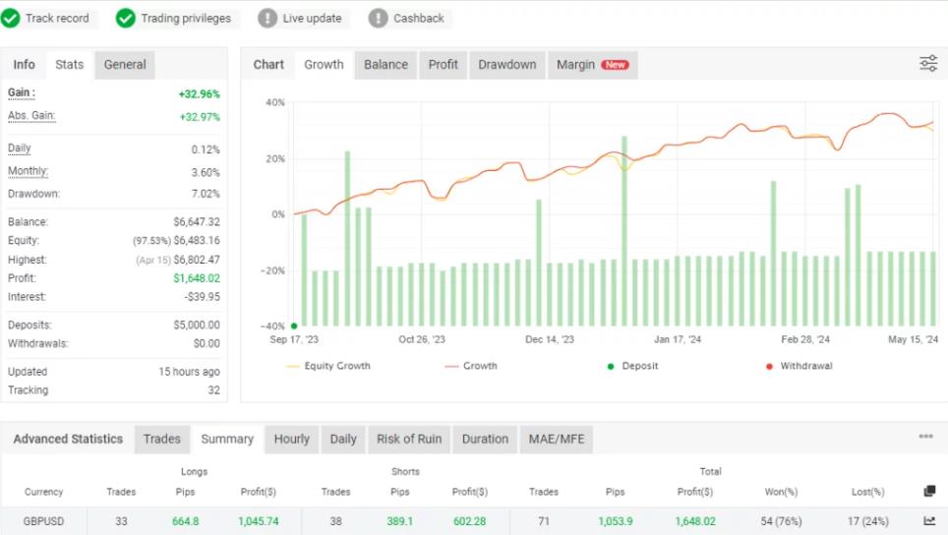Open GBPUSD row chart icon
Image resolution: width=948 pixels, height=535 pixels.
click(x=929, y=521)
